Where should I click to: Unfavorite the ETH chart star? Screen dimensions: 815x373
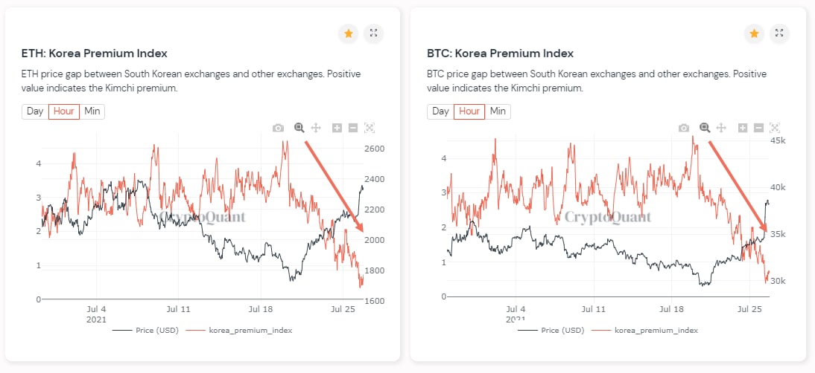point(348,33)
